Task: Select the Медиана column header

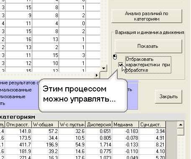Action: pyautogui.click(x=126, y=125)
